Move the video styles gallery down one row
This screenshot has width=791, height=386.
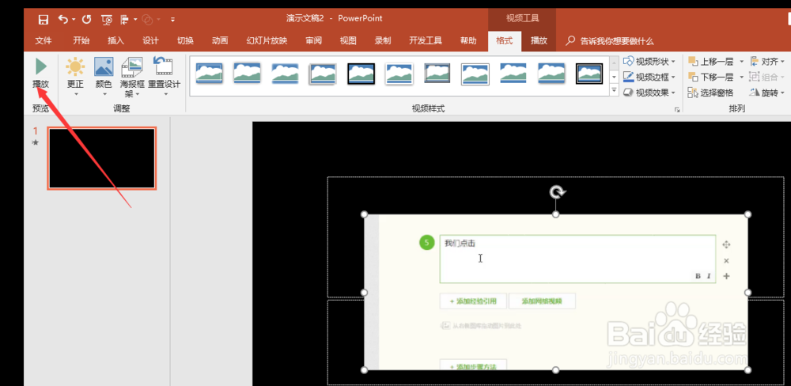point(615,77)
